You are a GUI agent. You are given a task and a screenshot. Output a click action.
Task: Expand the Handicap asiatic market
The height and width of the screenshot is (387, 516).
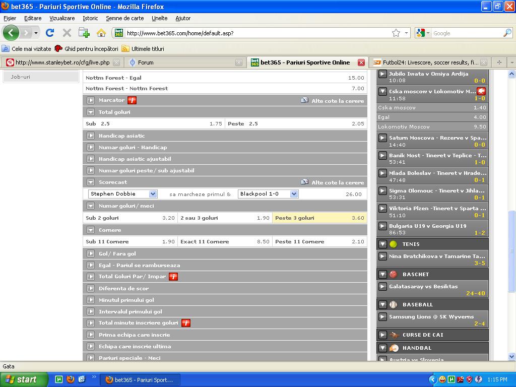tap(91, 136)
